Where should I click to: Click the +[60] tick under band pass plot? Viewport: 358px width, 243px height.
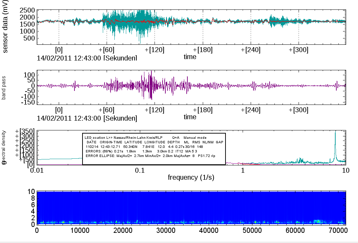point(106,110)
